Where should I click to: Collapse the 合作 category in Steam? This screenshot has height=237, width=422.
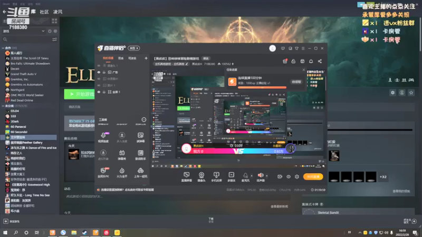(x=3, y=48)
